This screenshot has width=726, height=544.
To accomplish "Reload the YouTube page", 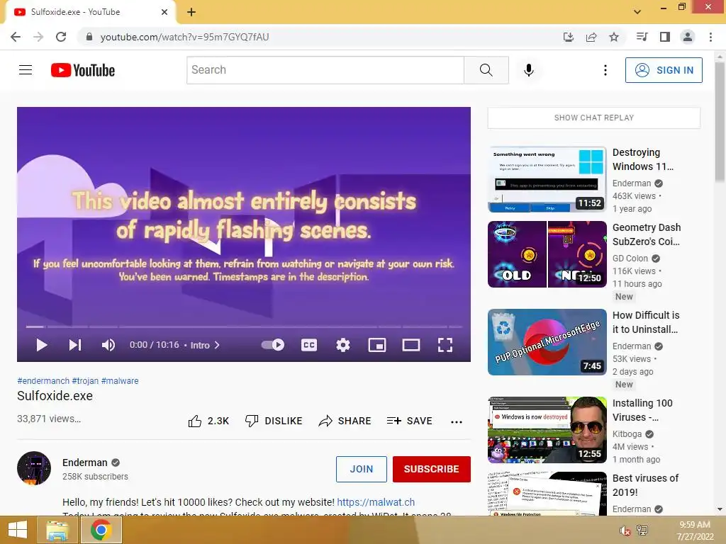I will (61, 37).
